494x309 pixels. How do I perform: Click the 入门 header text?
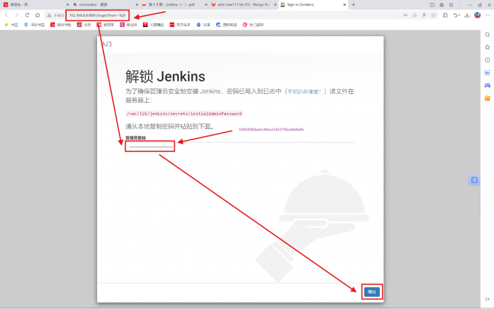106,44
